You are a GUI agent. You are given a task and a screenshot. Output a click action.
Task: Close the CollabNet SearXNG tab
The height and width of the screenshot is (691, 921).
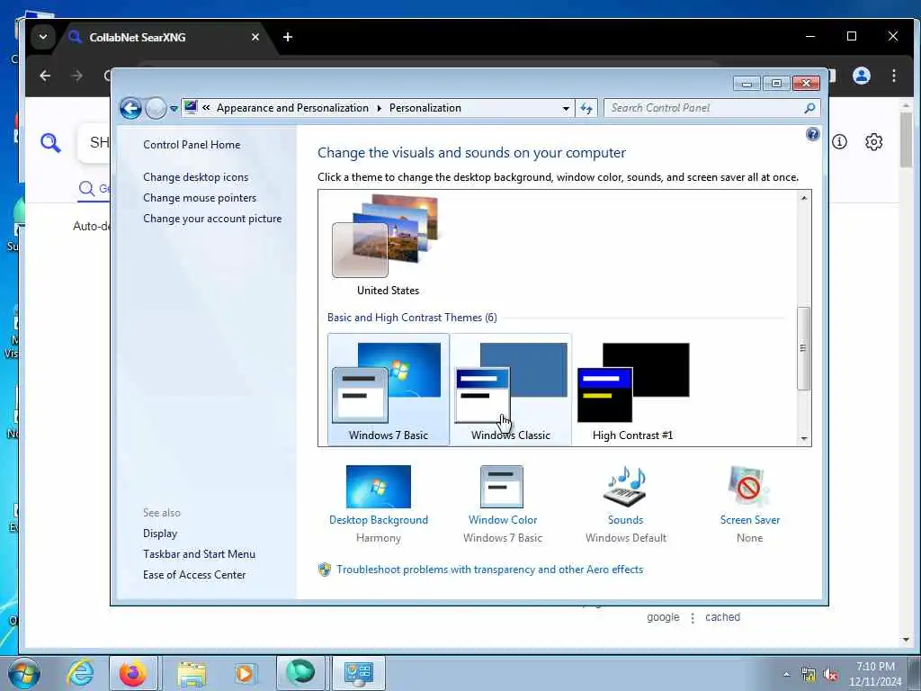pyautogui.click(x=255, y=37)
